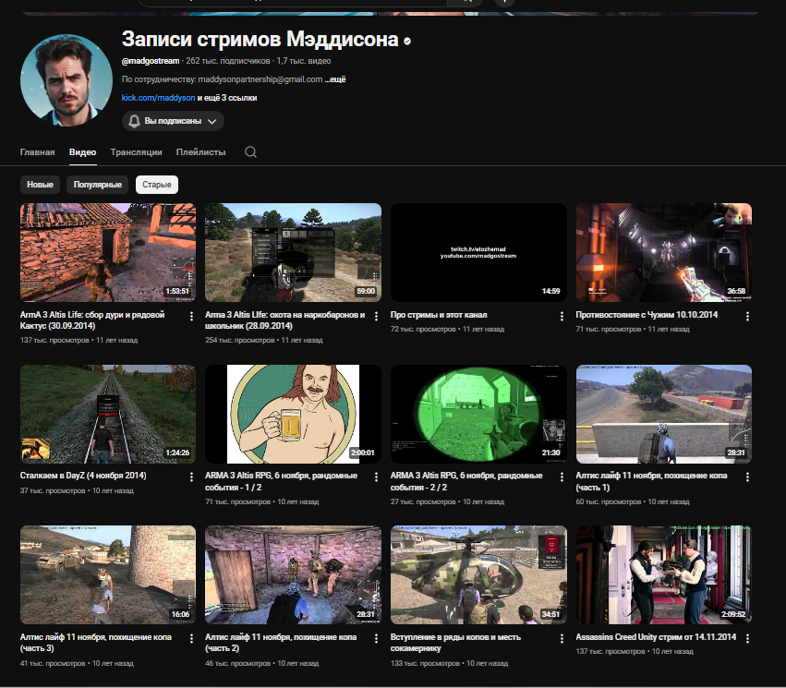Open title 'Алтис лайф 11 ноября, похищение копа (часть 1)'
This screenshot has height=688, width=786.
[652, 481]
